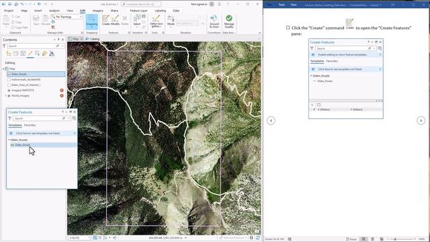Tick the Word checklist box before 'Click the Create command'

coord(288,28)
